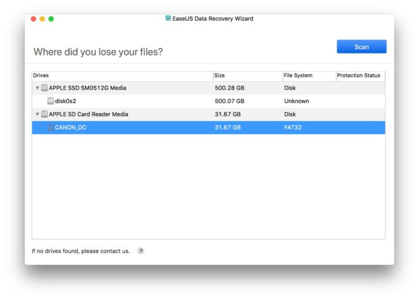Screen dimensions: 419x300
Task: Maximize the window with green button
Action: (51, 19)
